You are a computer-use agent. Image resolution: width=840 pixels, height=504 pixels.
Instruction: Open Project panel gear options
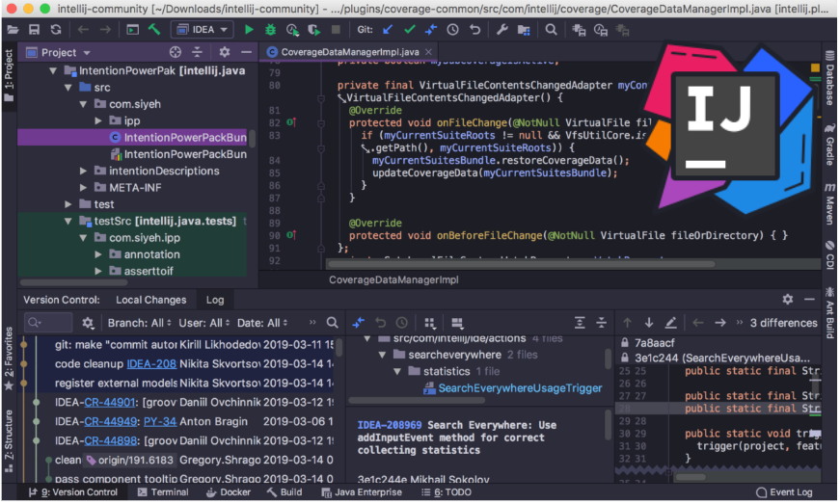(224, 52)
